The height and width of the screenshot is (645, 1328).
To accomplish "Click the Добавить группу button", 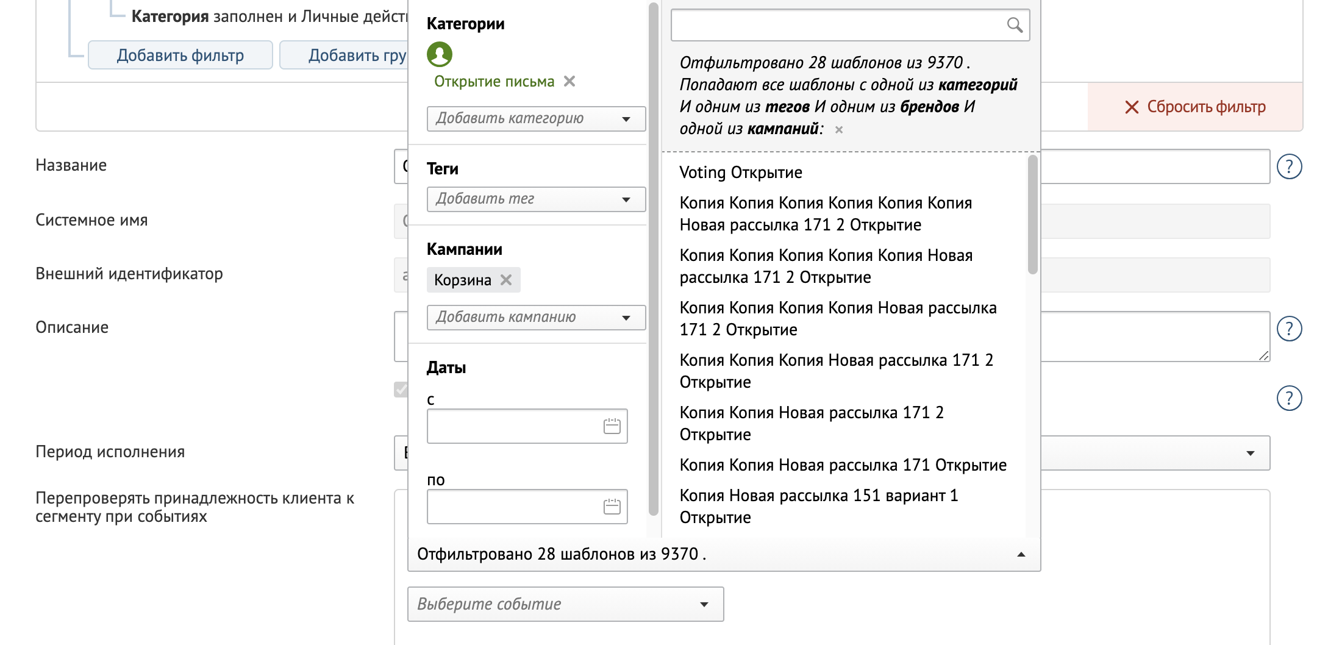I will [344, 55].
